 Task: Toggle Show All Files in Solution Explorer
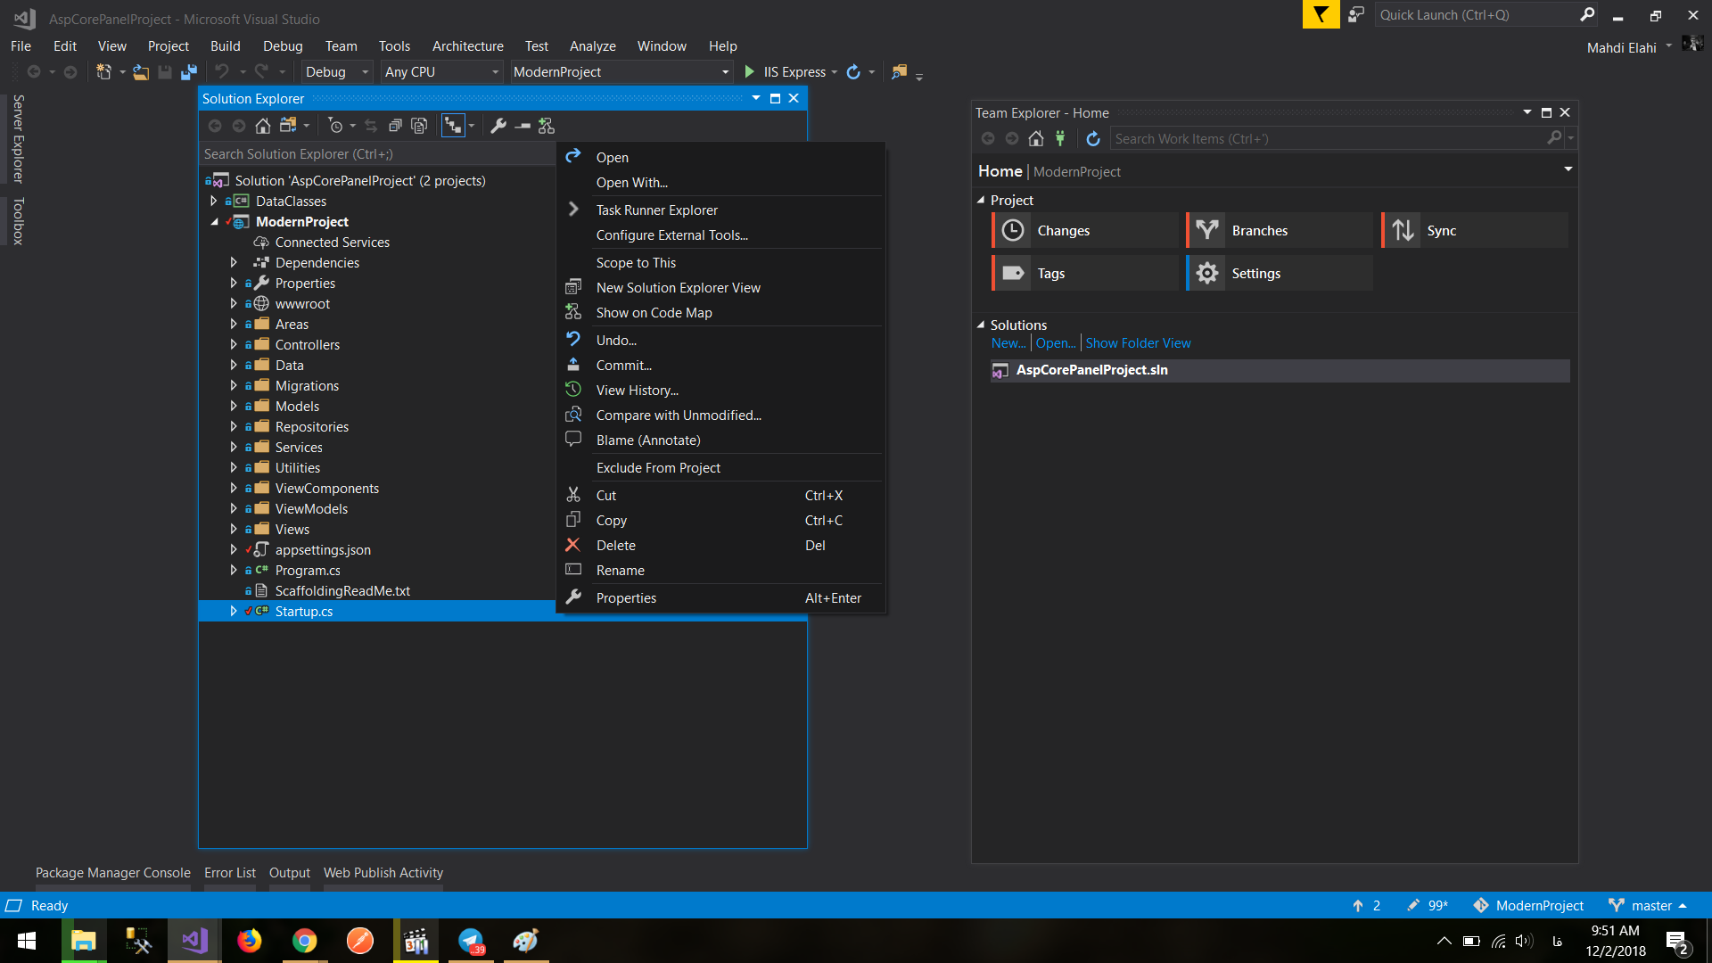coord(419,126)
